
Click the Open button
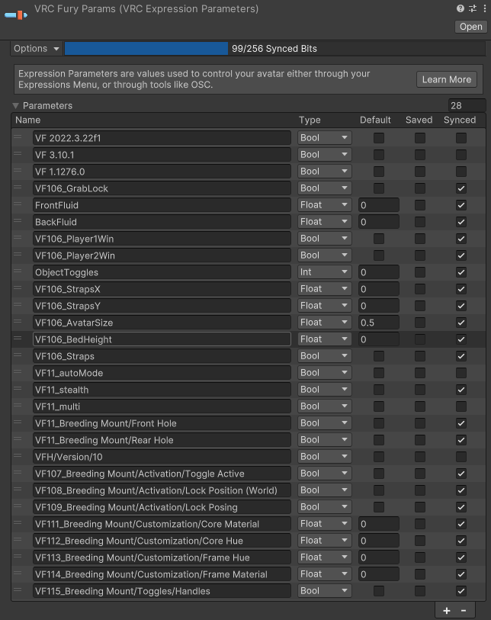click(470, 27)
